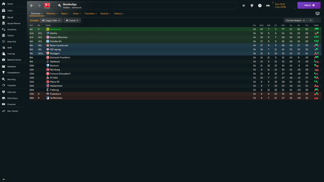The width and height of the screenshot is (324, 182).
Task: Click the Bayern München club badge
Action: pyautogui.click(x=48, y=37)
